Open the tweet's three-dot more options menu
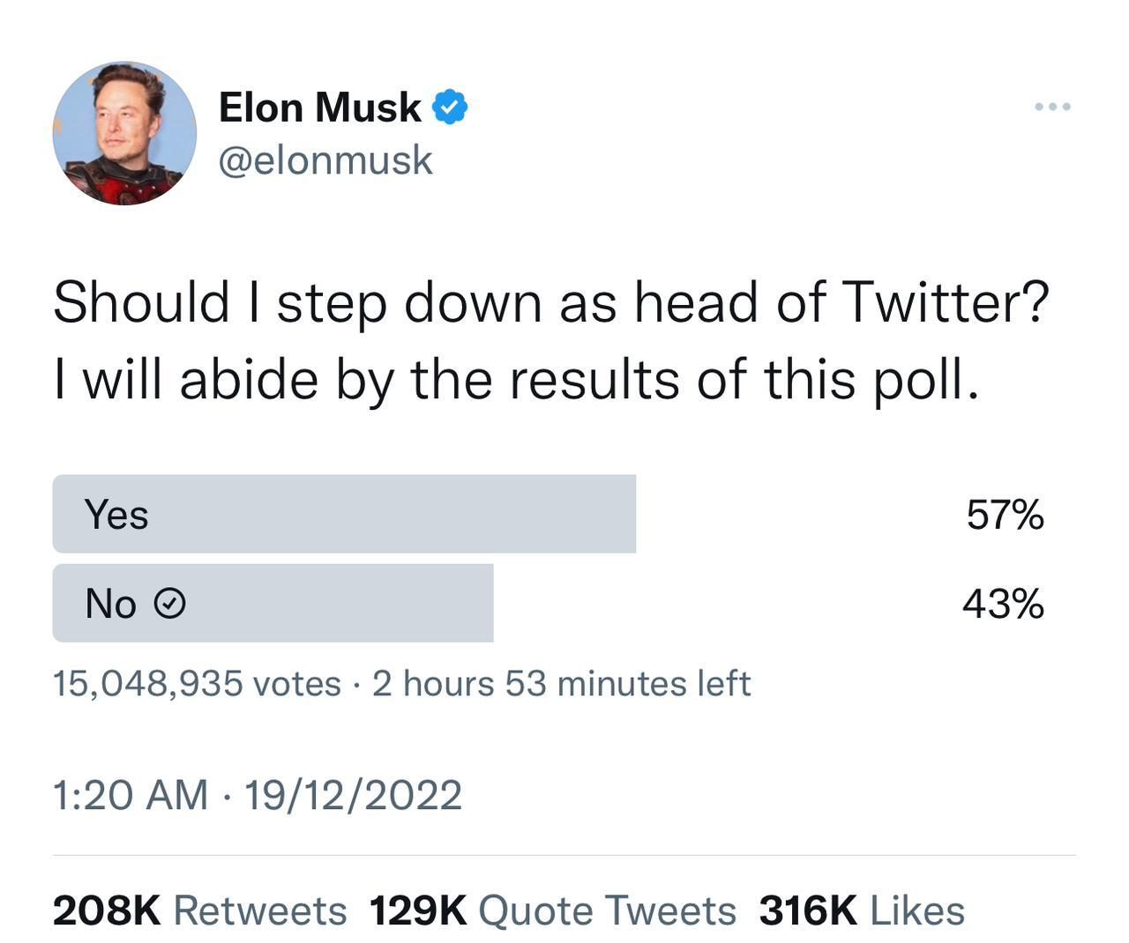The width and height of the screenshot is (1129, 943). point(1052,107)
